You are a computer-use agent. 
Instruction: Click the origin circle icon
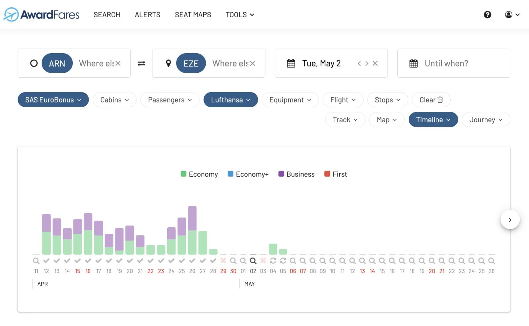(34, 63)
